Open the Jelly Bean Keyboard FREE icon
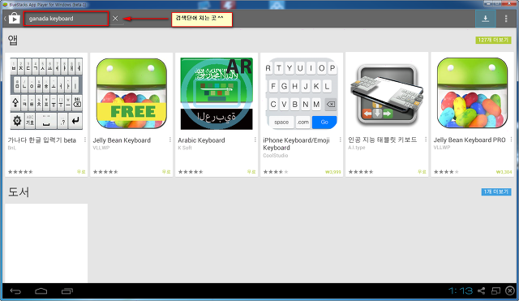Image resolution: width=519 pixels, height=301 pixels. coord(131,94)
